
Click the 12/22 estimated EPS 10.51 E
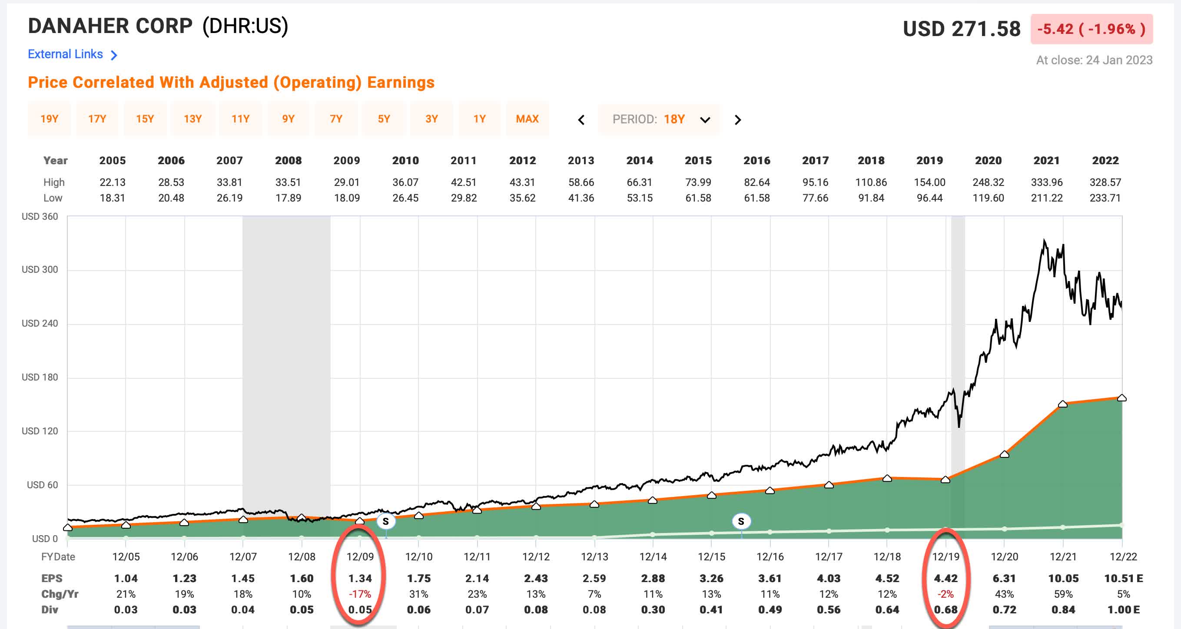(1123, 578)
